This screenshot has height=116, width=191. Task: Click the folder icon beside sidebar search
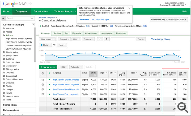[x=3, y=18]
